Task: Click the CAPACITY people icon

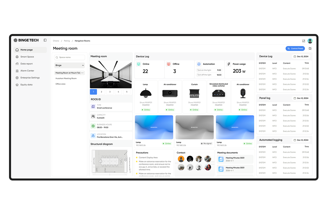Action: 93,116
